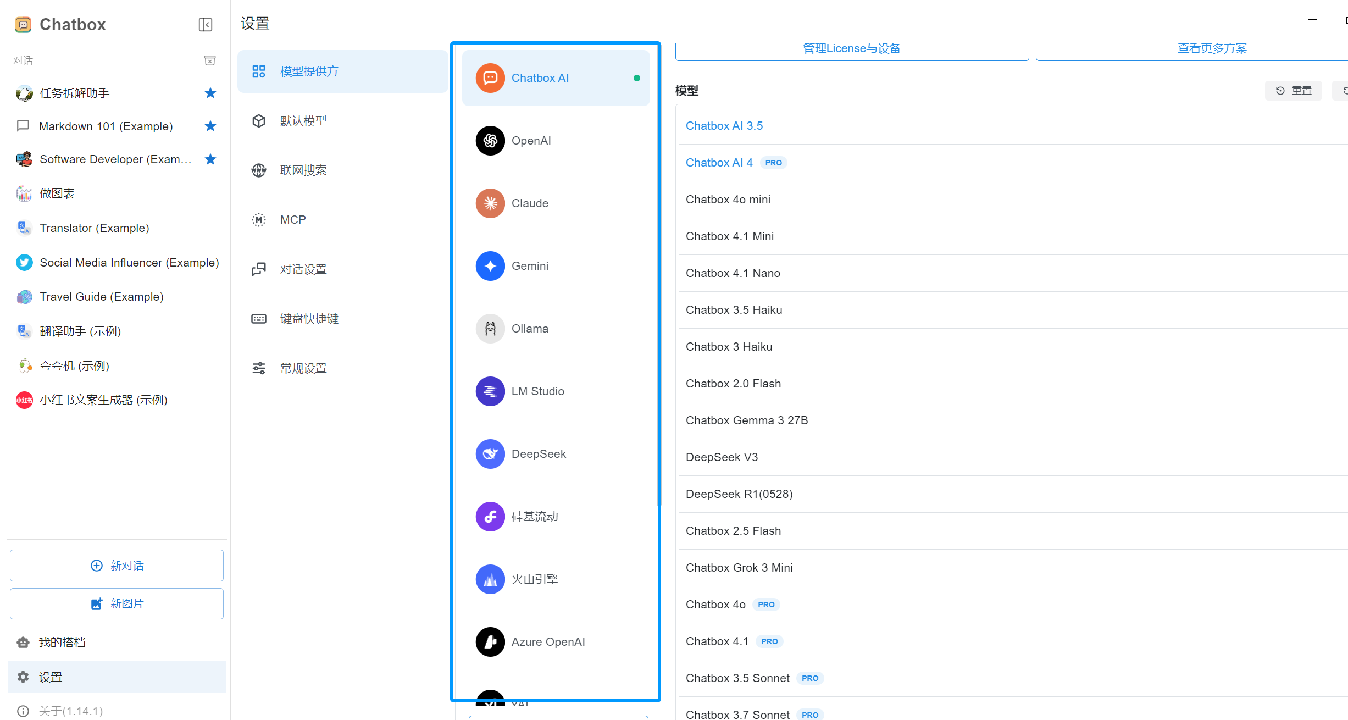Select the Azure OpenAI provider icon

[x=490, y=642]
